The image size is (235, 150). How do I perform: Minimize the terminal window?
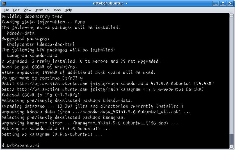pyautogui.click(x=216, y=3)
